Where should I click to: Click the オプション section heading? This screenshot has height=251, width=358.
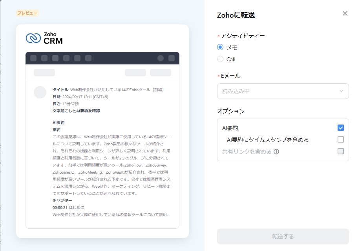coord(231,111)
